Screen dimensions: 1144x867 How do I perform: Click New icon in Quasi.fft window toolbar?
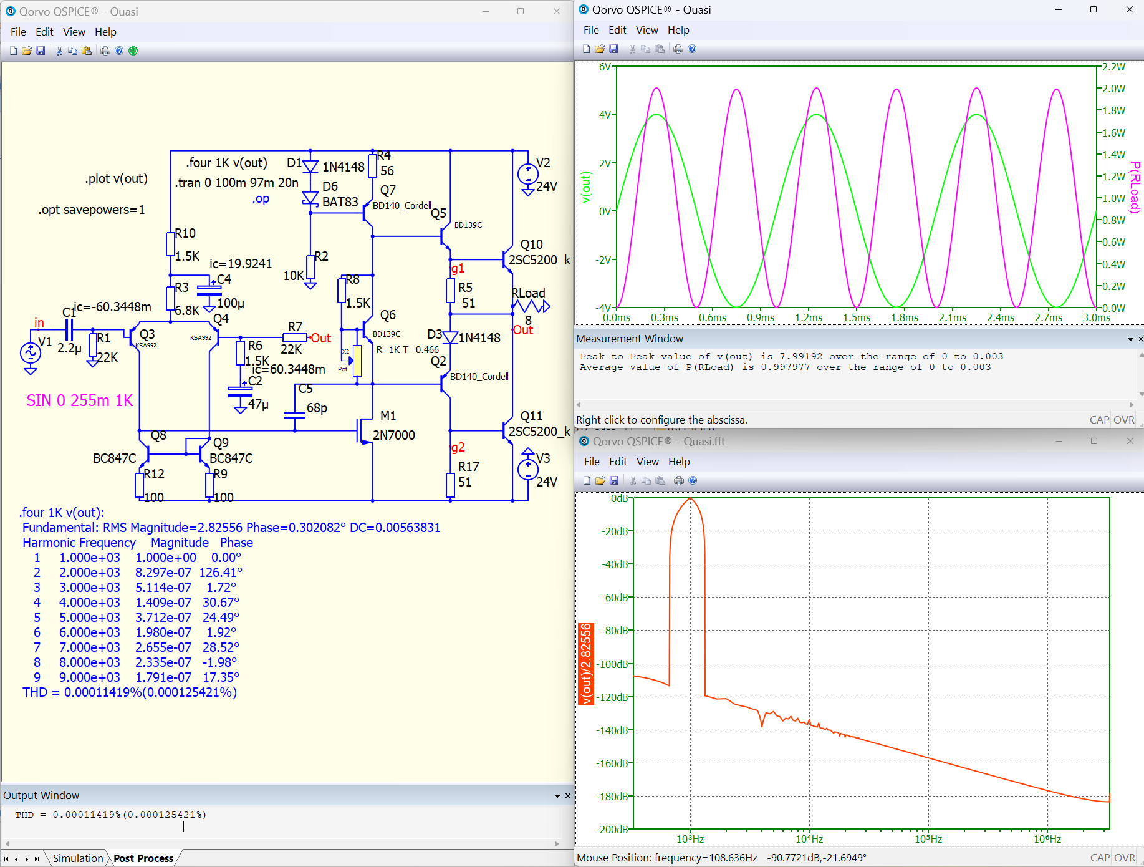tap(587, 480)
